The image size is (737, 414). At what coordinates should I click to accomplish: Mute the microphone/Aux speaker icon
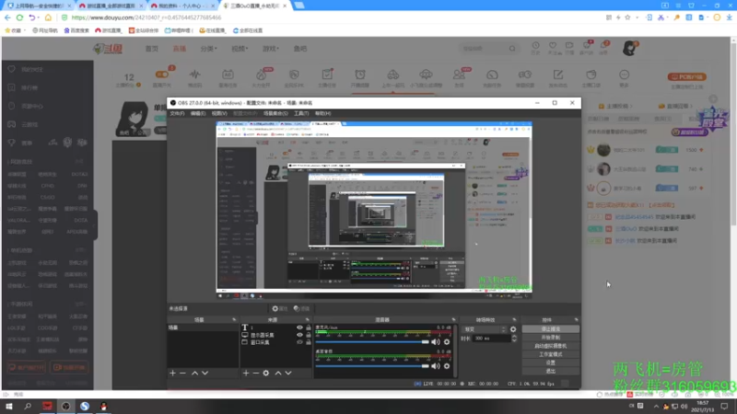(x=436, y=342)
